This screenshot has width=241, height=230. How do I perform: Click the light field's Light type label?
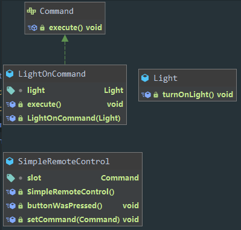[x=114, y=91]
